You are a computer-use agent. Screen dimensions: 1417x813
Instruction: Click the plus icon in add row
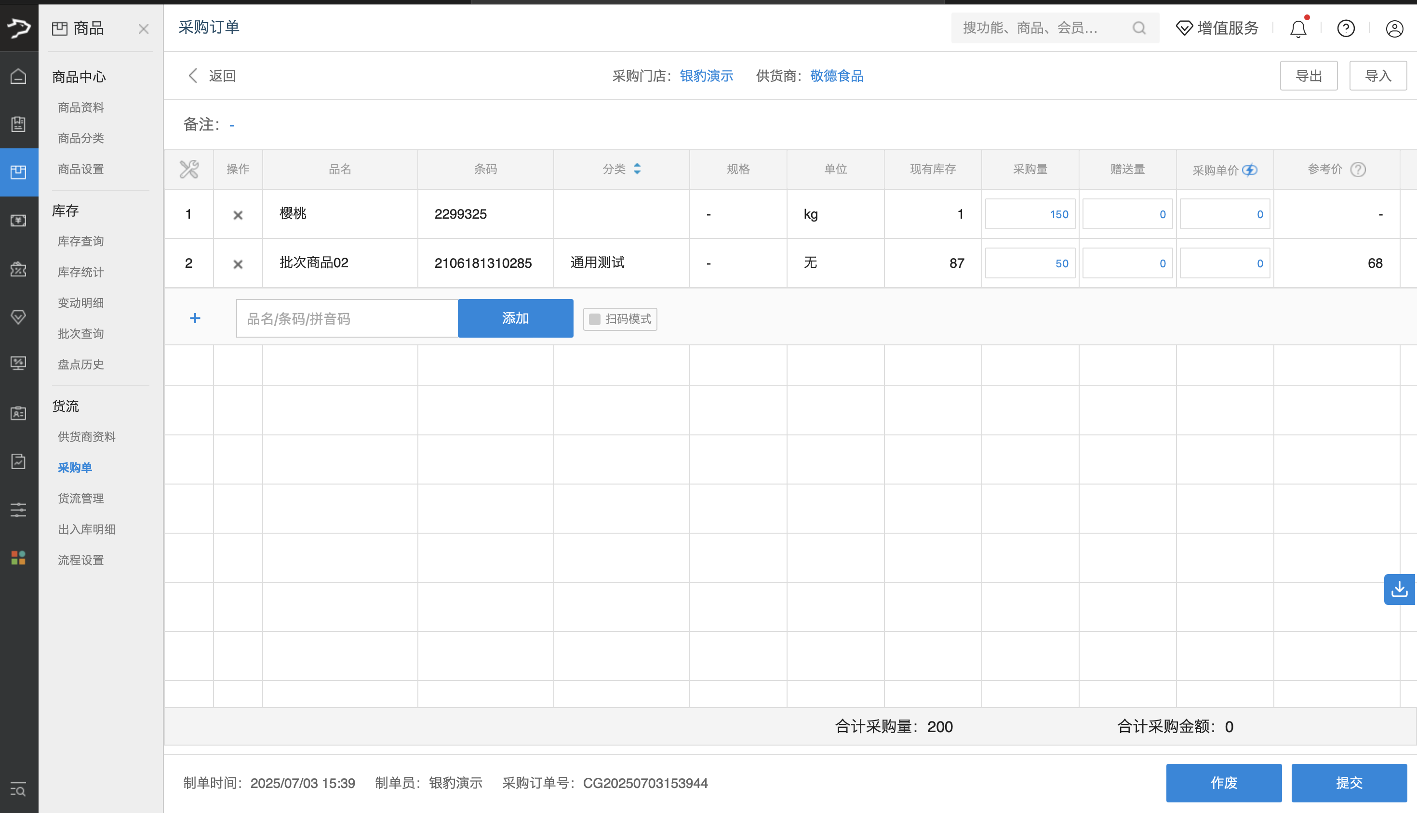(195, 318)
